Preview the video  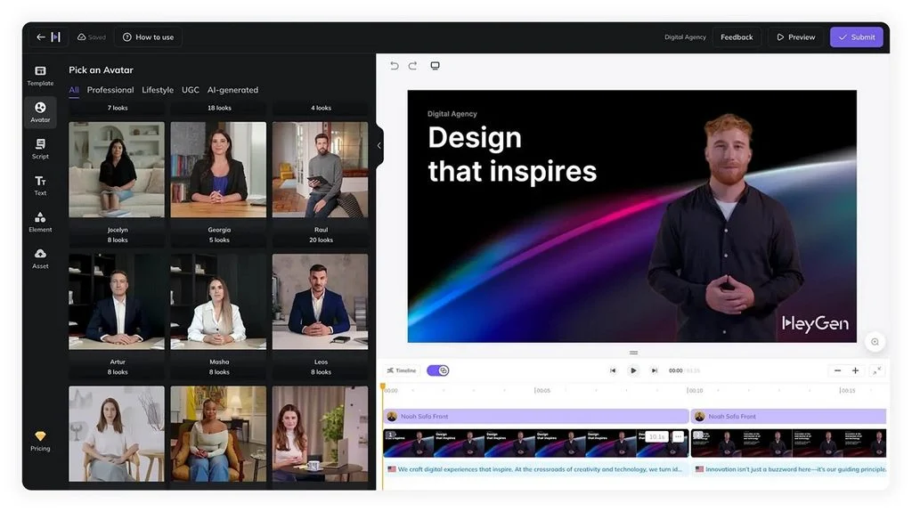pyautogui.click(x=795, y=37)
